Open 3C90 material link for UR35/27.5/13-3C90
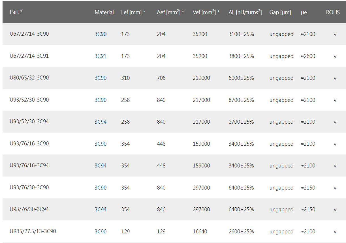This screenshot has height=243, width=346. (101, 231)
